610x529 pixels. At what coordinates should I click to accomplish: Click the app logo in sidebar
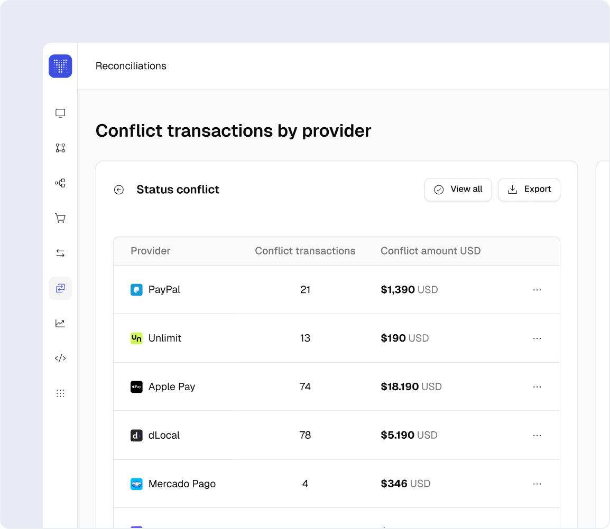(60, 67)
